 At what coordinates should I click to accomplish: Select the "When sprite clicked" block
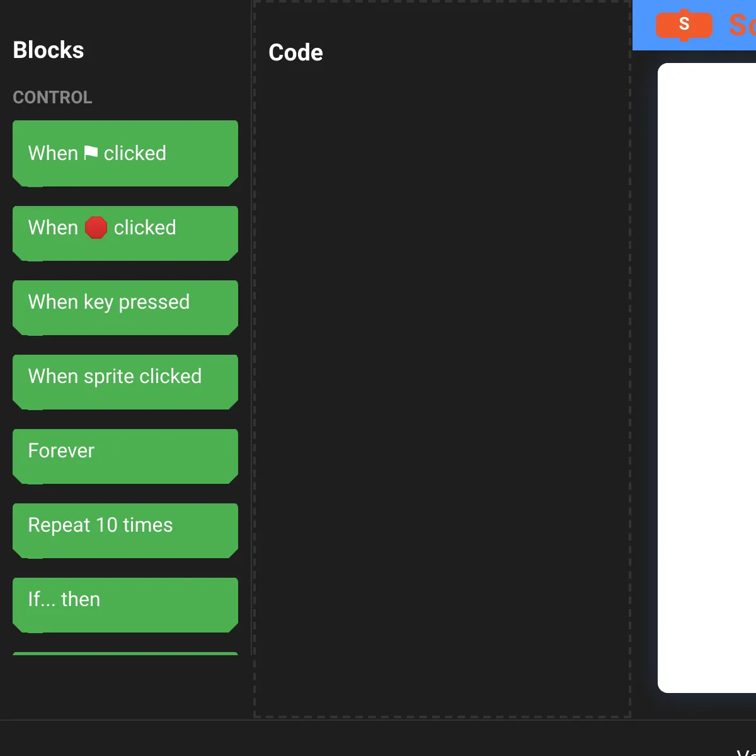125,381
